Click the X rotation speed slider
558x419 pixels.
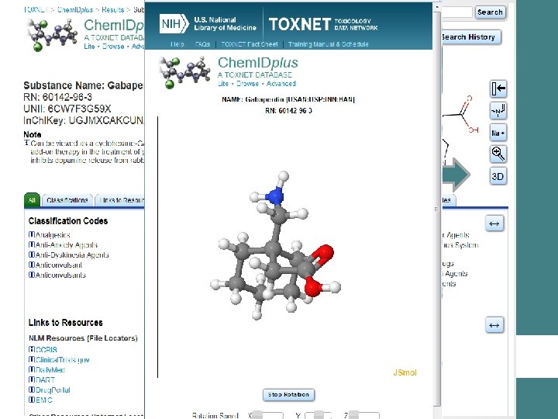pyautogui.click(x=268, y=415)
